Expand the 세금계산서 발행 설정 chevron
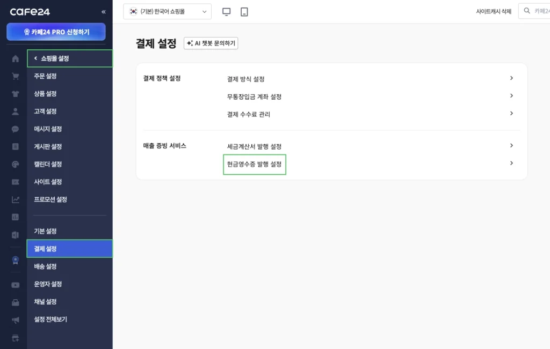The image size is (550, 349). (512, 145)
